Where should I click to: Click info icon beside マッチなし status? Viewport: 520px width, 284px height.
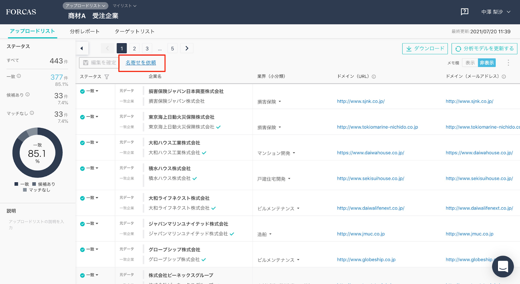click(32, 113)
